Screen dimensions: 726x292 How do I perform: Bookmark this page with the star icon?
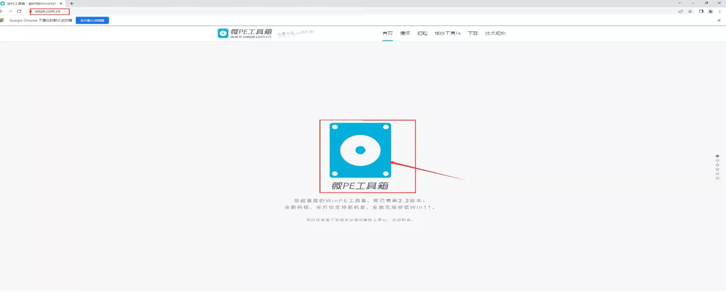690,11
